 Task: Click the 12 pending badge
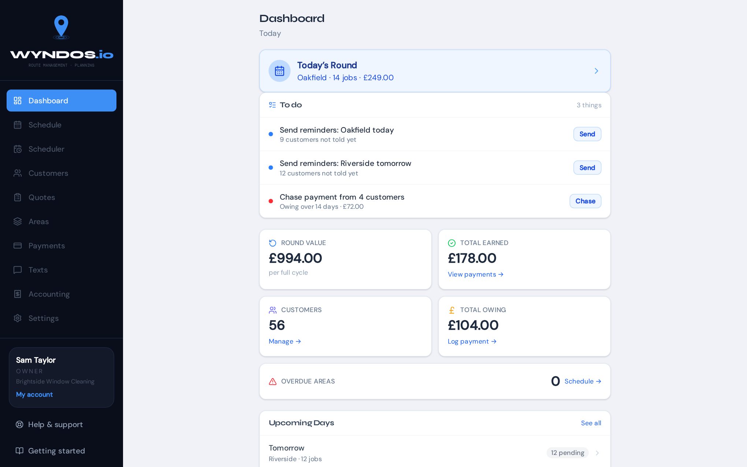(x=568, y=453)
